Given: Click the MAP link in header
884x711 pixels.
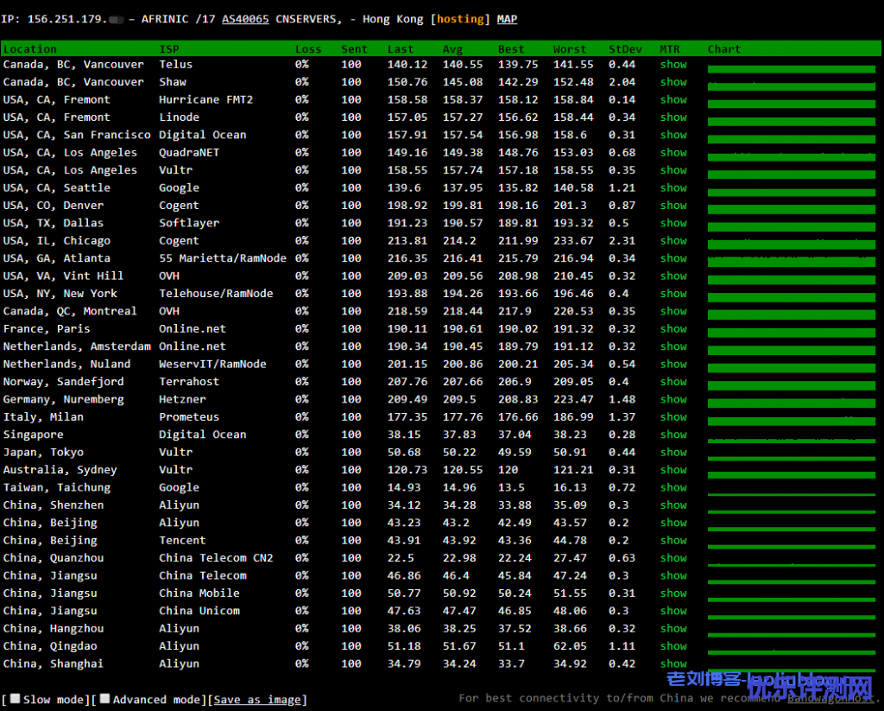Looking at the screenshot, I should click(x=507, y=19).
